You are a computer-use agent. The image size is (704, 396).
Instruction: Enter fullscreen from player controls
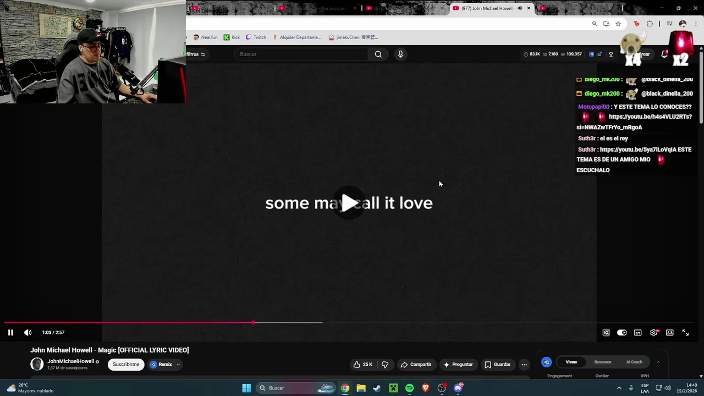[685, 332]
